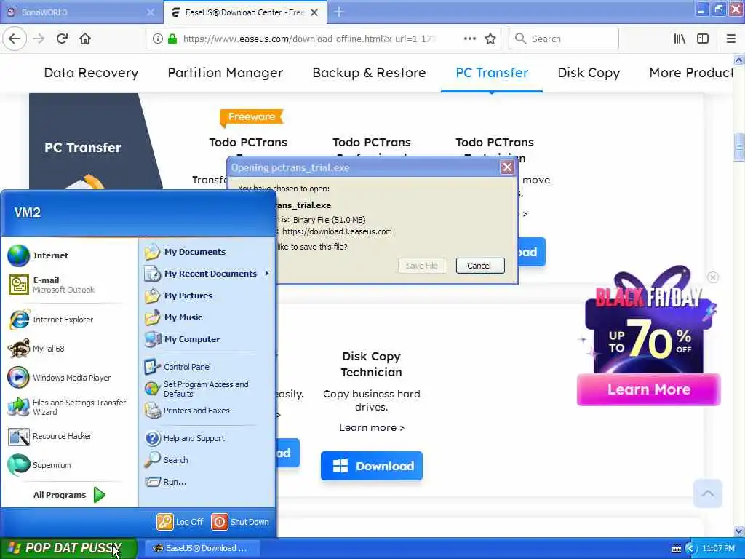Click the Start button on taskbar
745x559 pixels.
point(68,548)
